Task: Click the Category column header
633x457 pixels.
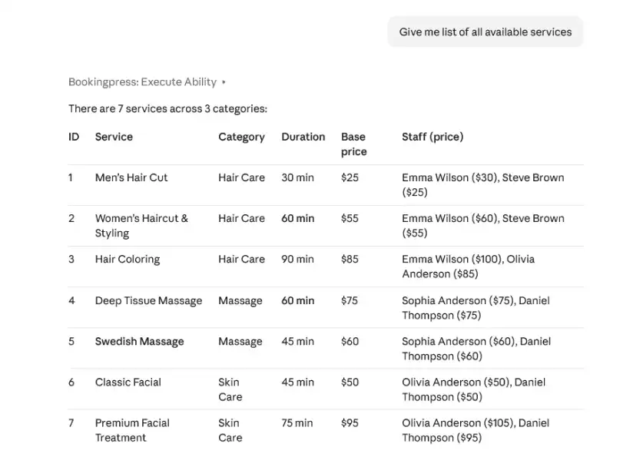Action: (241, 137)
